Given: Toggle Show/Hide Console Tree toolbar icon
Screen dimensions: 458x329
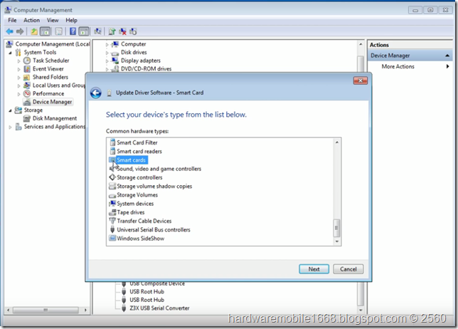Looking at the screenshot, I should pyautogui.click(x=45, y=31).
